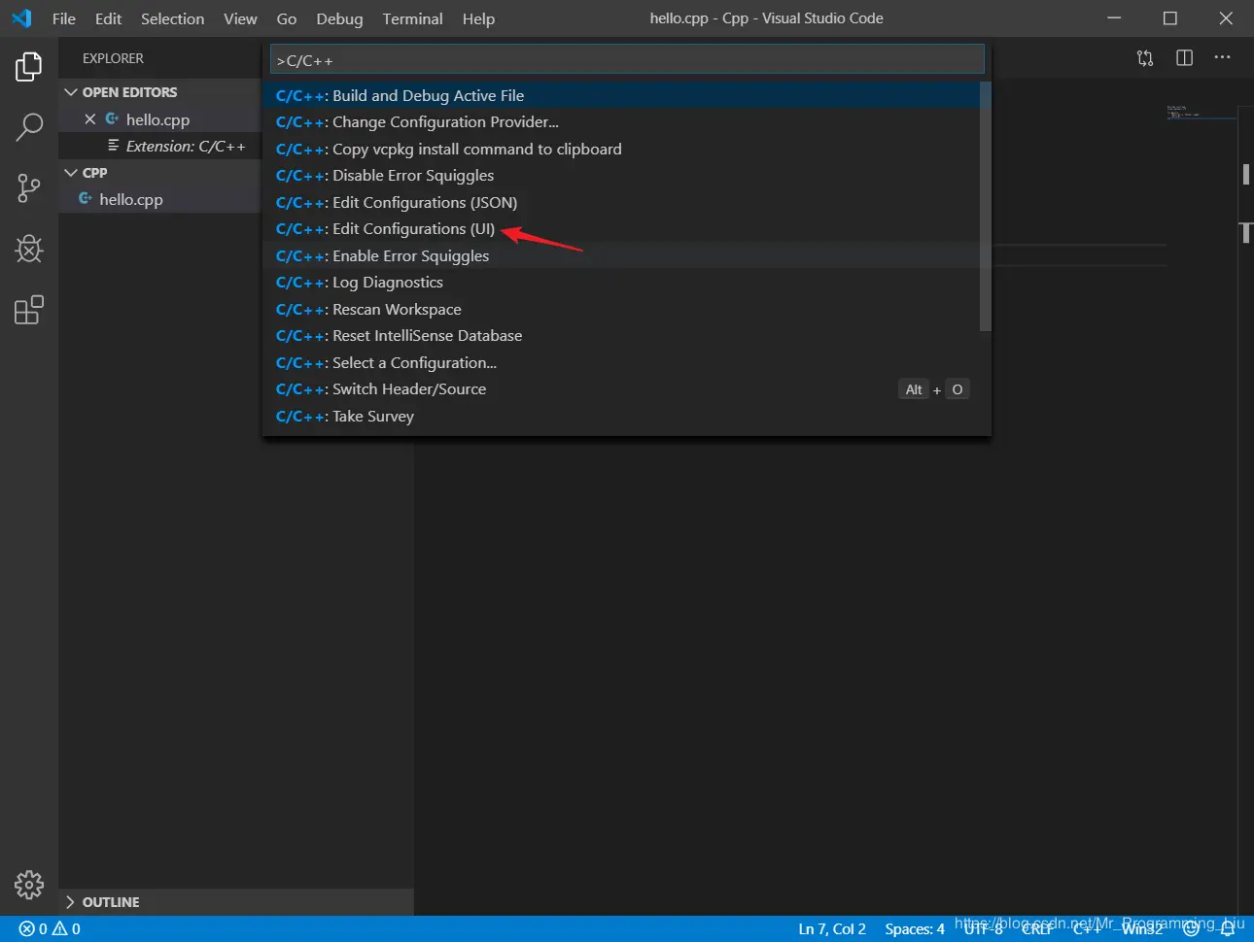Open the Help menu
Viewport: 1254px width, 942px height.
click(x=478, y=18)
